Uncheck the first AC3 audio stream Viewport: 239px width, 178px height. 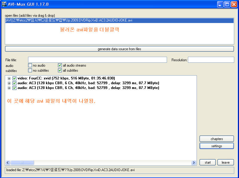coord(14,83)
